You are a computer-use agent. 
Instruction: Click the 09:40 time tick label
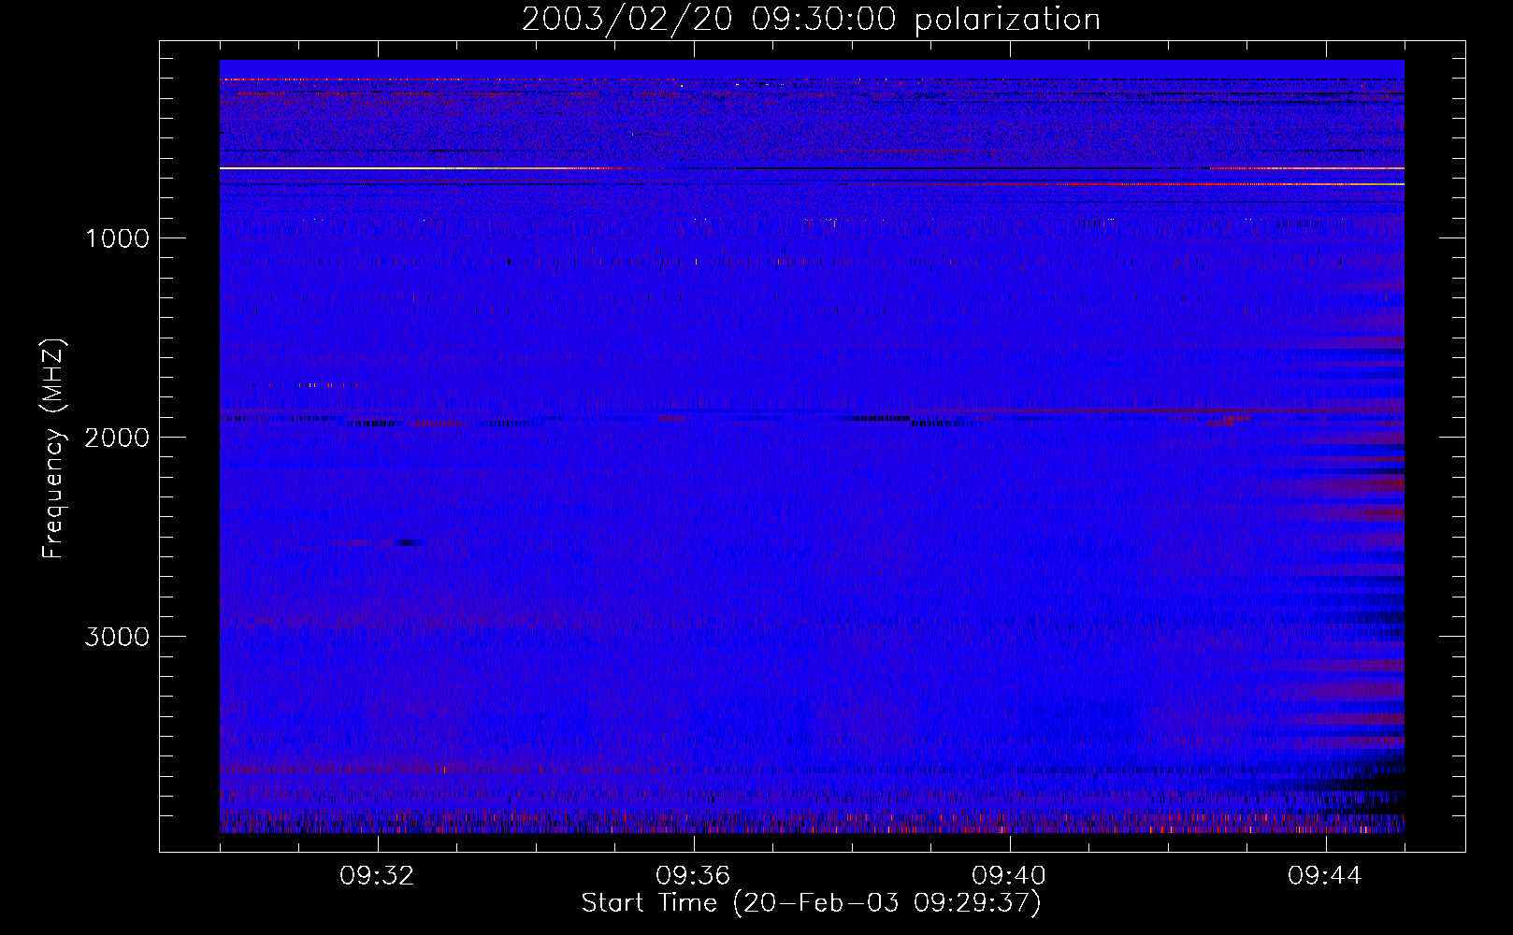[1010, 876]
